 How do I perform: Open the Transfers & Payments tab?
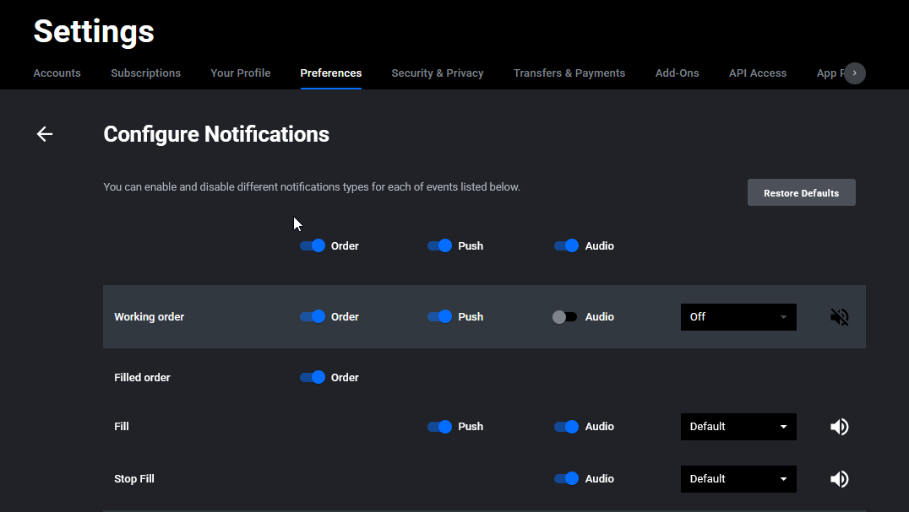tap(569, 73)
